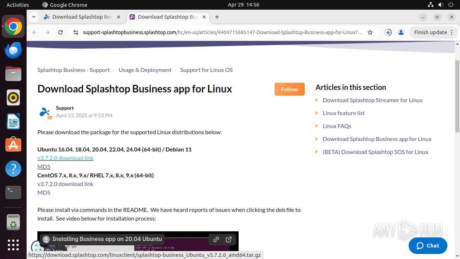Open Google Chrome app menu in top bar
The image size is (460, 259).
(65, 5)
